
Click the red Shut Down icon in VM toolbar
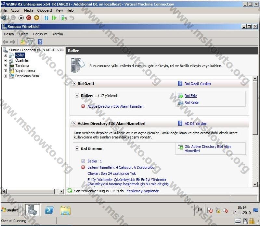(x=29, y=18)
